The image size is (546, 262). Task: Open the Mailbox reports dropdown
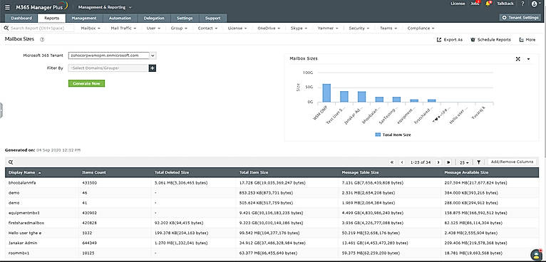click(91, 28)
